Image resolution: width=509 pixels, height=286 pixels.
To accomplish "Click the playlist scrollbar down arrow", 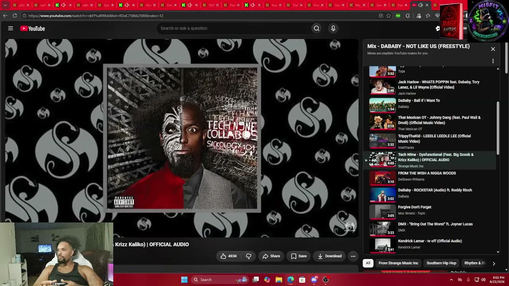I will (498, 252).
